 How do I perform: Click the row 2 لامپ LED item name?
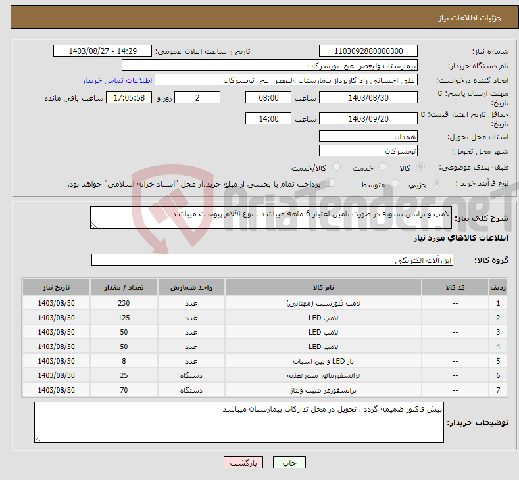pyautogui.click(x=323, y=318)
